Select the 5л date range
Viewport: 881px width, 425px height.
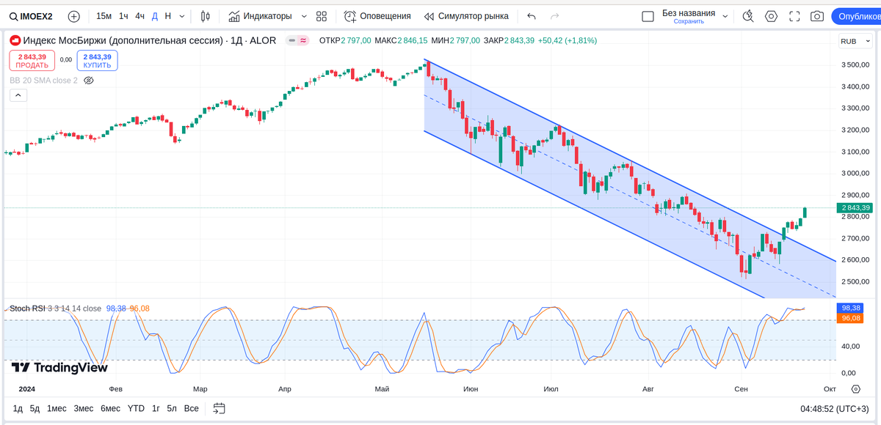pos(172,408)
